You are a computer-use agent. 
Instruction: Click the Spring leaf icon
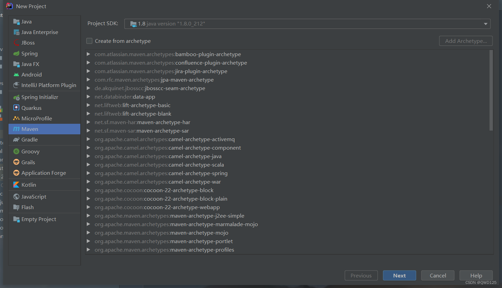pos(16,53)
